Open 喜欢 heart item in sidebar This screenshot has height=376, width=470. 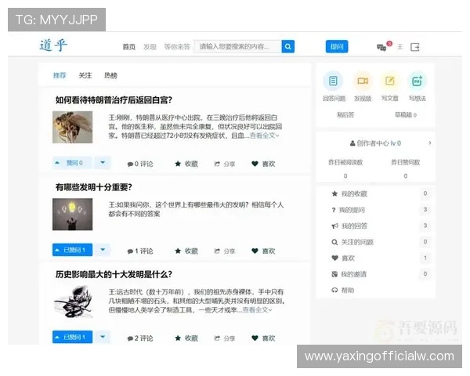pos(343,258)
